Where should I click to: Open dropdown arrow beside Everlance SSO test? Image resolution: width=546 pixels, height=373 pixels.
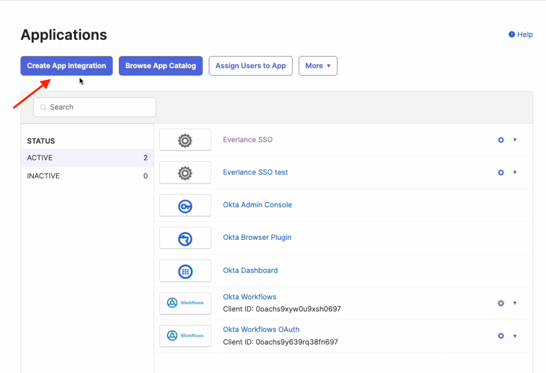(515, 172)
